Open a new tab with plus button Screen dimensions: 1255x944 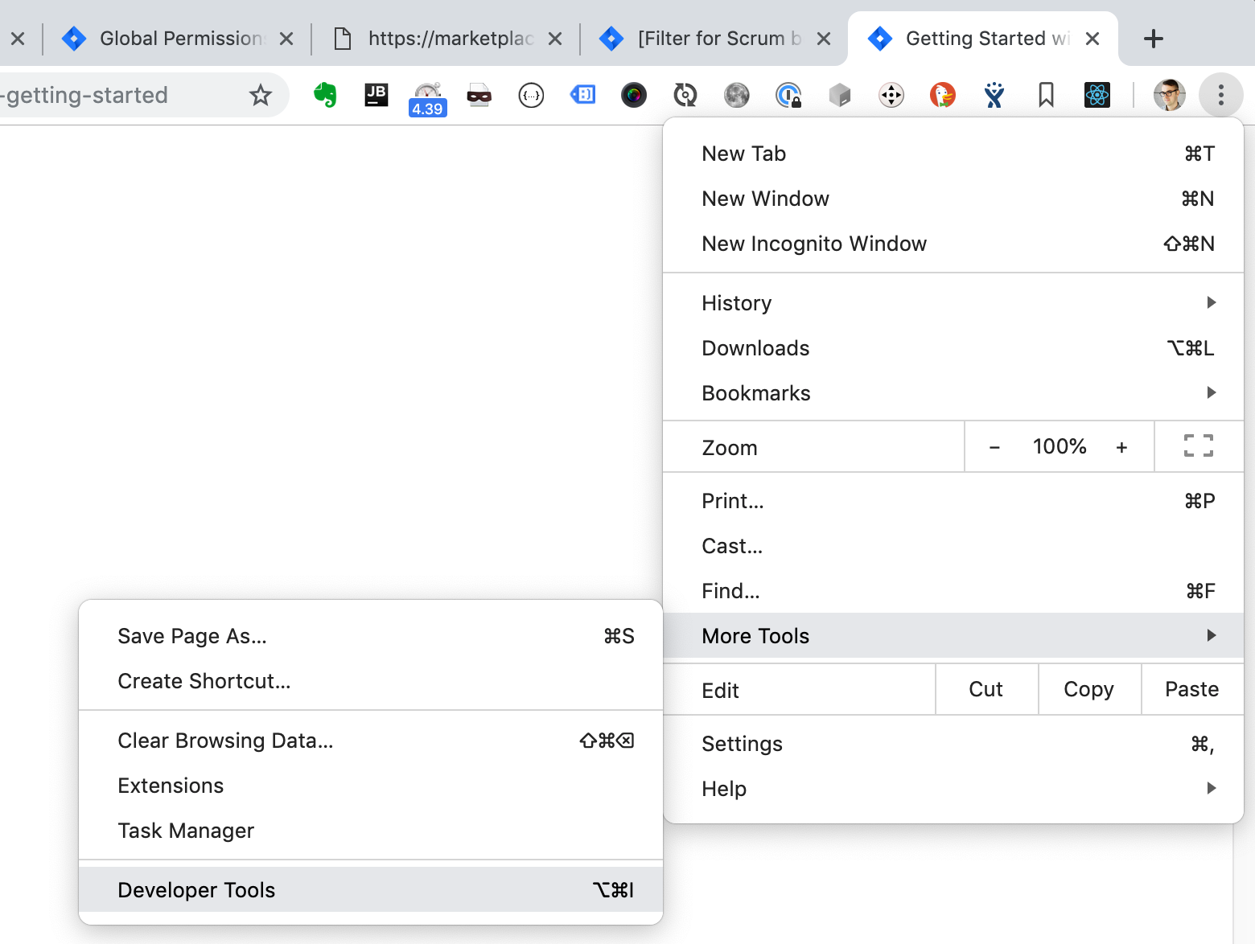pos(1153,39)
